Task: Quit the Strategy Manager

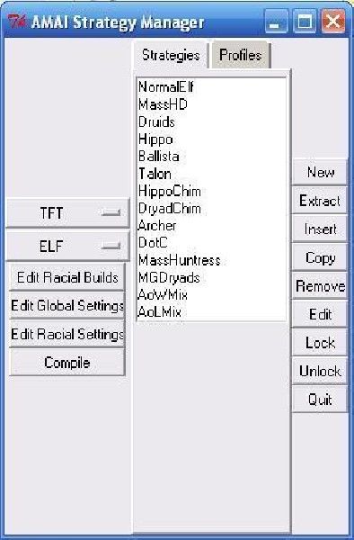Action: point(320,400)
